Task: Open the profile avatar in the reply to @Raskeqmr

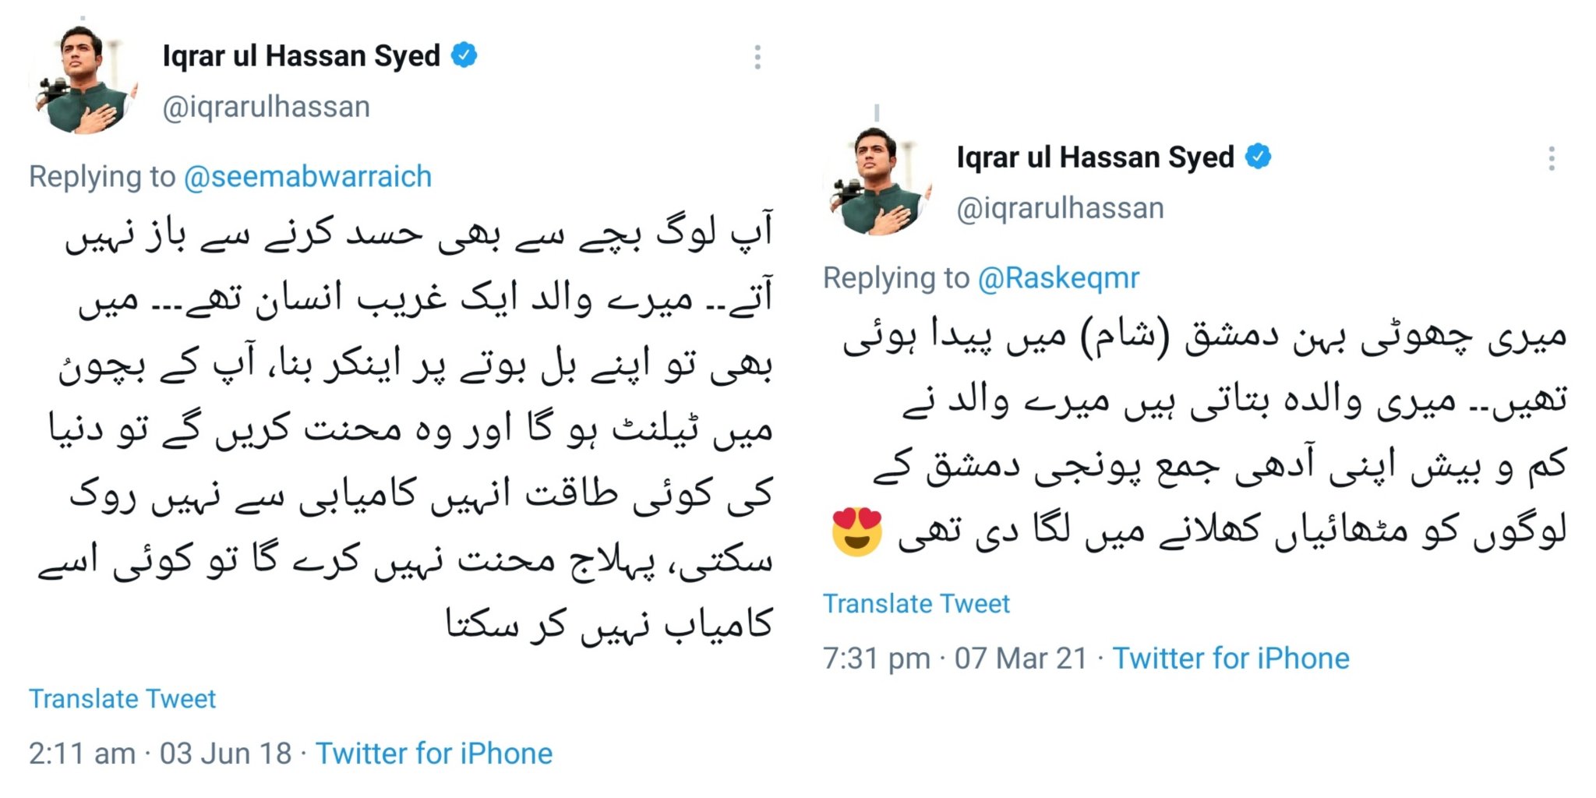Action: pyautogui.click(x=877, y=182)
